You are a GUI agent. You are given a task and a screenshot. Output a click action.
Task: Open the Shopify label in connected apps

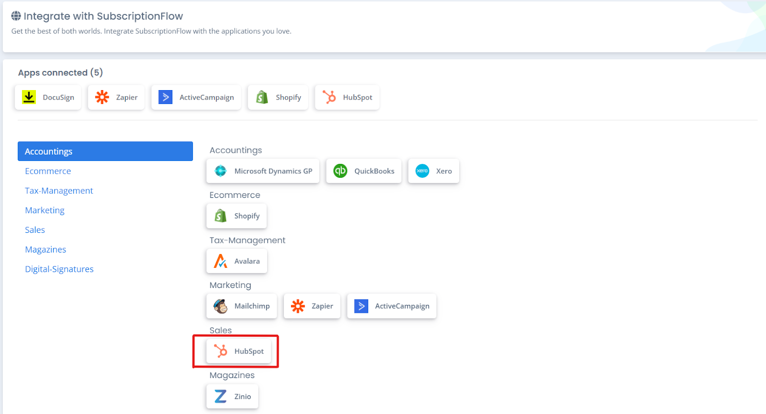289,97
